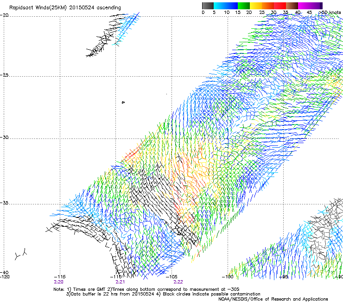Click the -35 latitude axis label
343x302 pixels.
(5, 203)
